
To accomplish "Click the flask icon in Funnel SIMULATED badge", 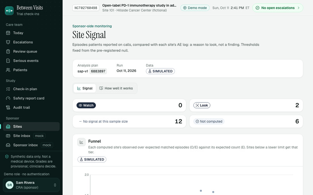I will (x=81, y=159).
